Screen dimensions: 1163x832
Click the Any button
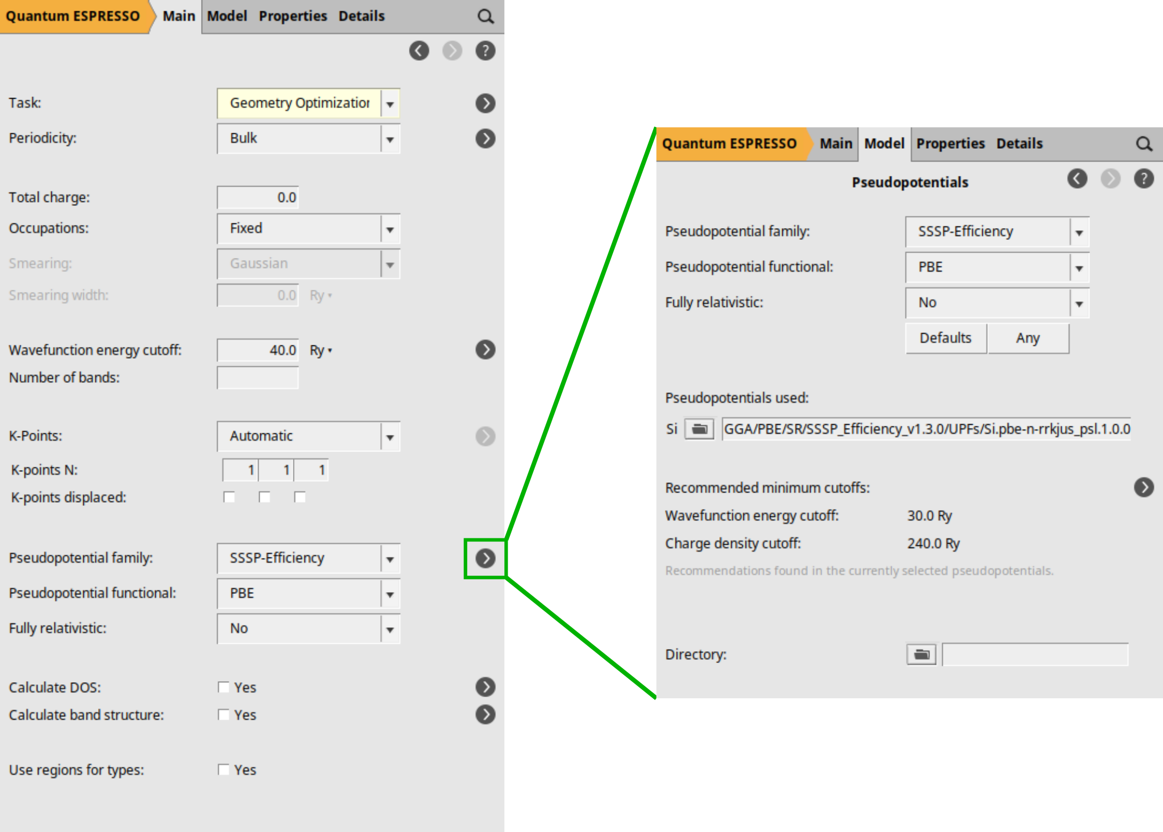click(1028, 338)
